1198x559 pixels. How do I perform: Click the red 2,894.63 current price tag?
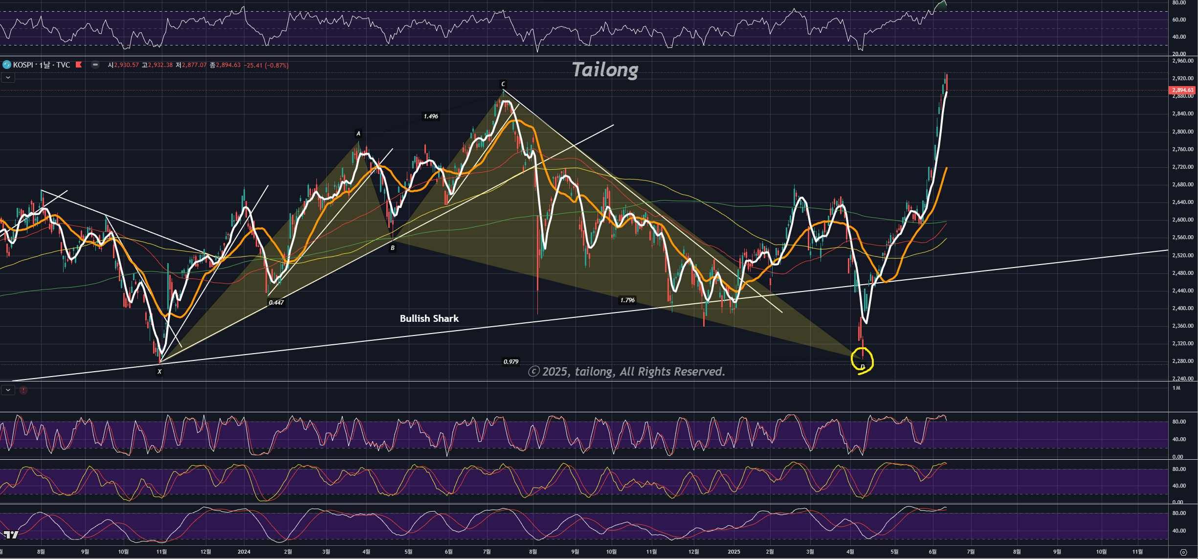click(x=1182, y=90)
